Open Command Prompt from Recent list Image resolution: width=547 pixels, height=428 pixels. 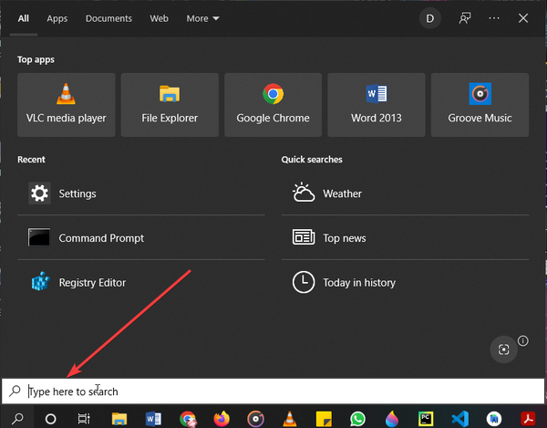point(101,238)
